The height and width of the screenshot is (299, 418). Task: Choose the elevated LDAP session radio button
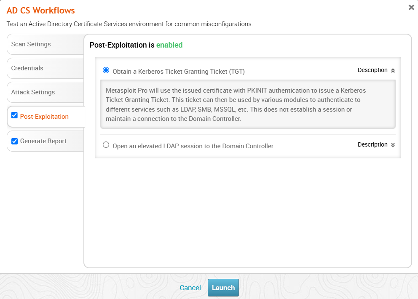pos(106,145)
